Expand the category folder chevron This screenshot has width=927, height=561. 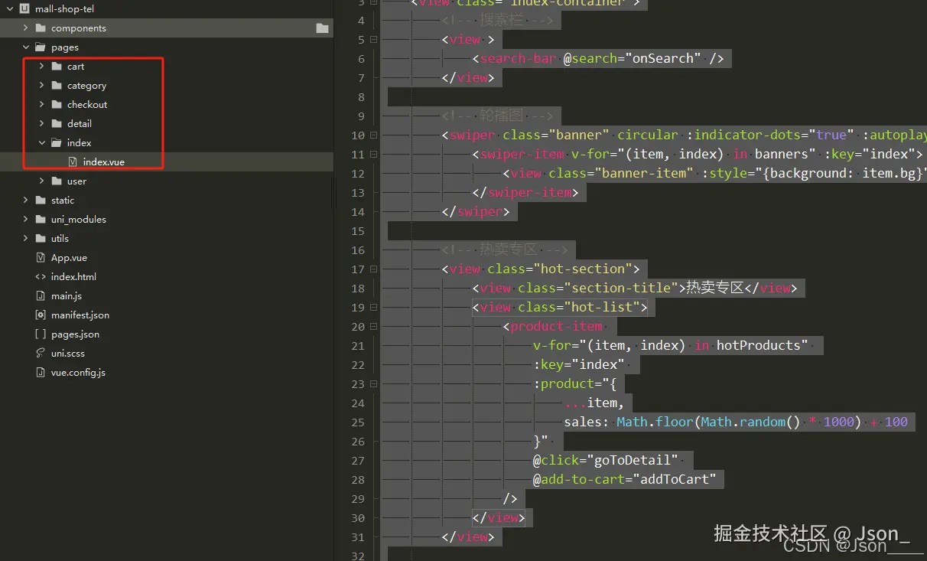(x=41, y=86)
